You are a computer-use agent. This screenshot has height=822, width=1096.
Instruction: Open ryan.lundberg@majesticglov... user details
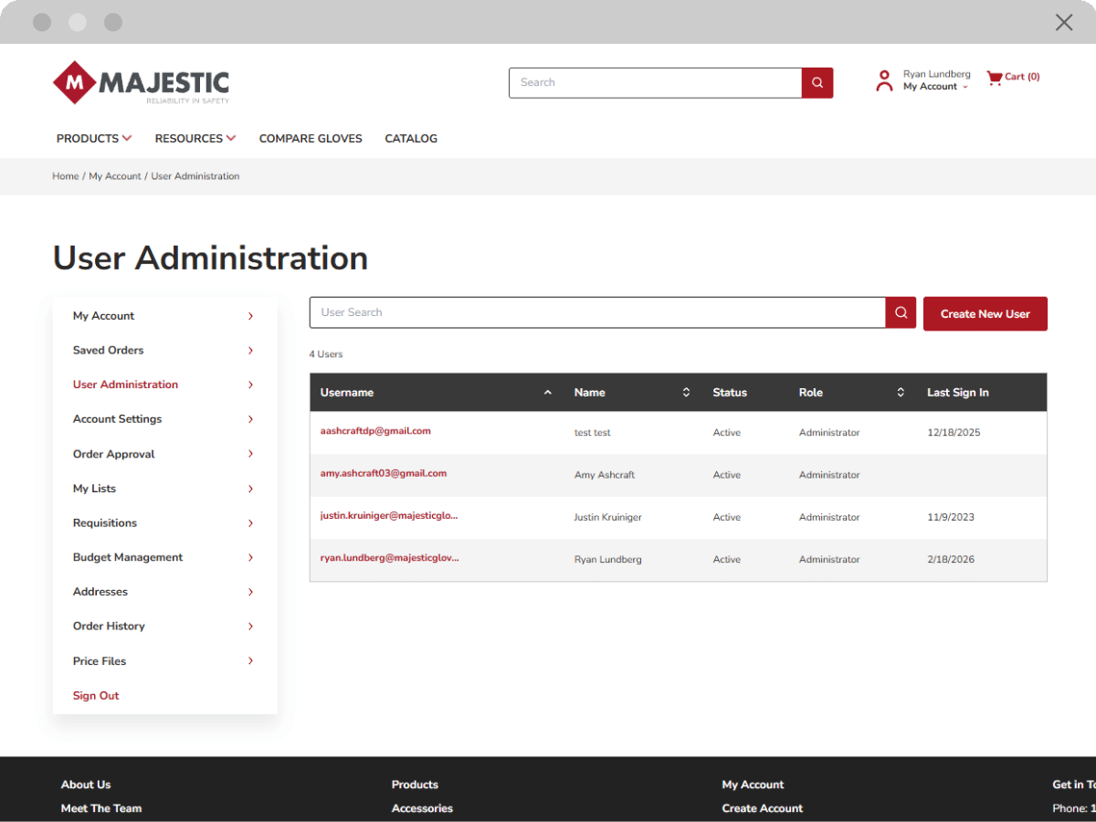389,559
